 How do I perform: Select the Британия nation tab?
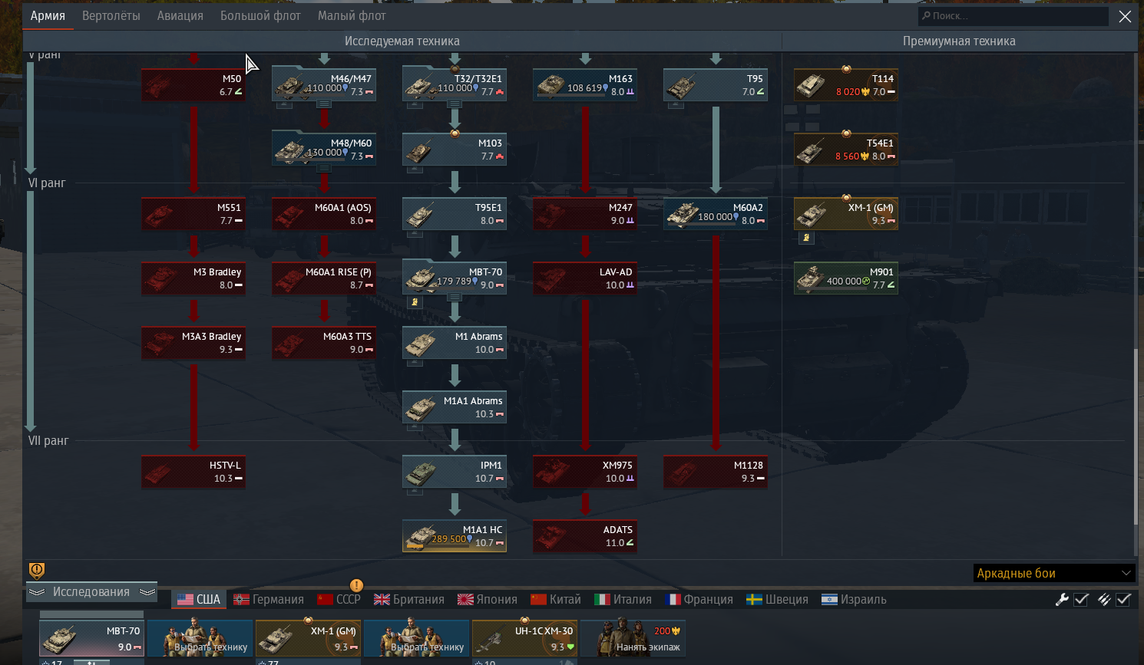click(409, 599)
